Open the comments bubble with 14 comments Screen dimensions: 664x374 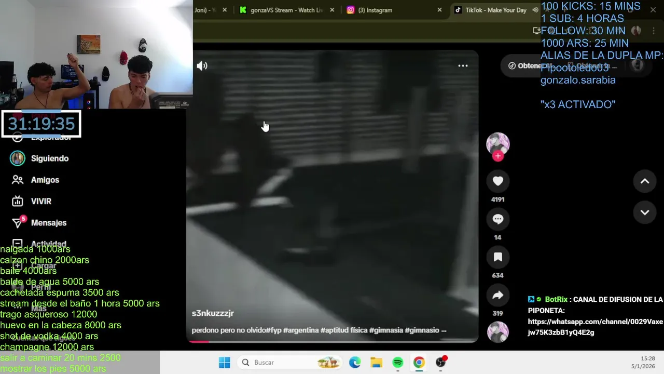tap(497, 219)
